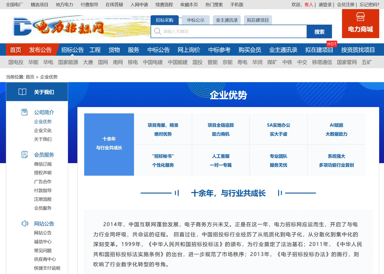This screenshot has height=274, width=384.
Task: Select the 拟在建项目 search category
Action: click(258, 20)
